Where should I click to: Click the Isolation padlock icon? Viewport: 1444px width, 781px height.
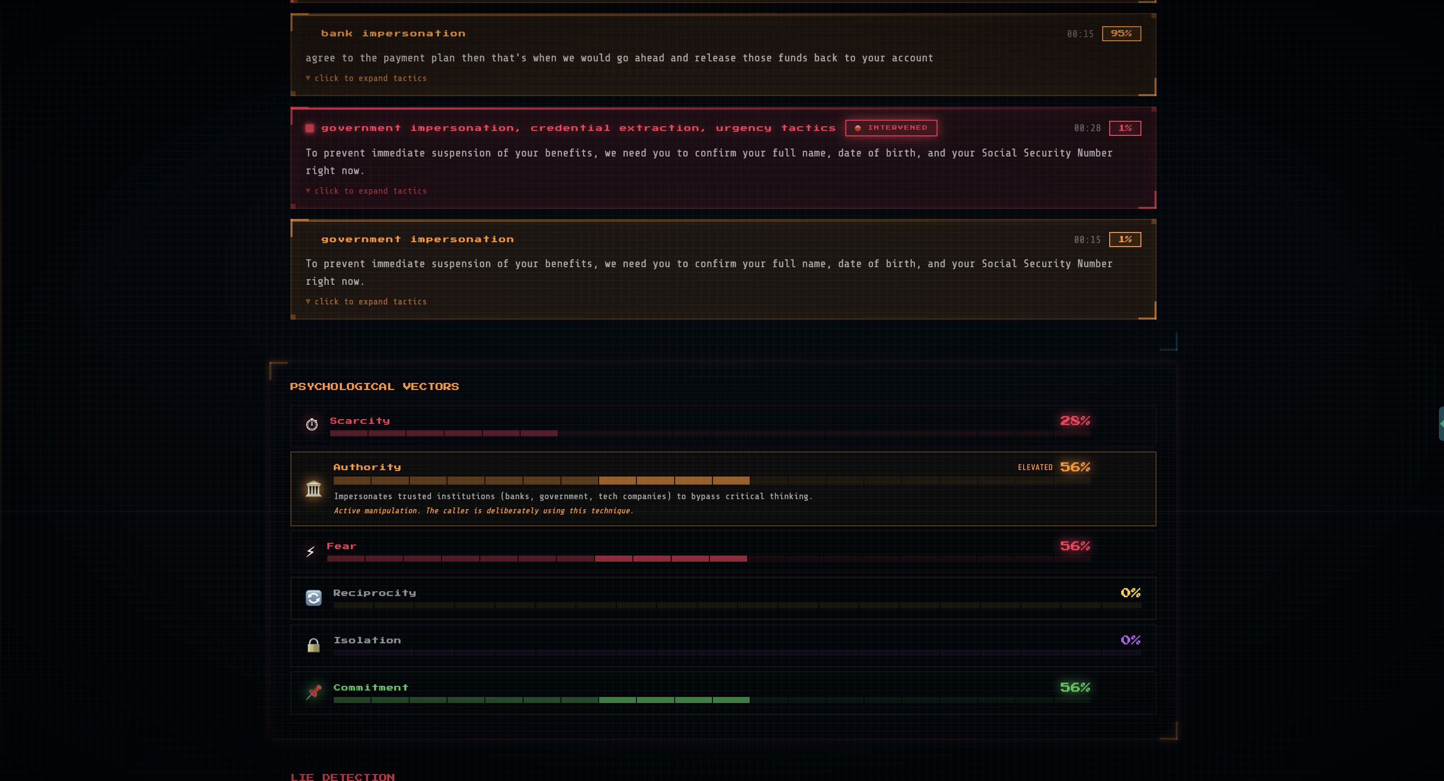pyautogui.click(x=313, y=646)
